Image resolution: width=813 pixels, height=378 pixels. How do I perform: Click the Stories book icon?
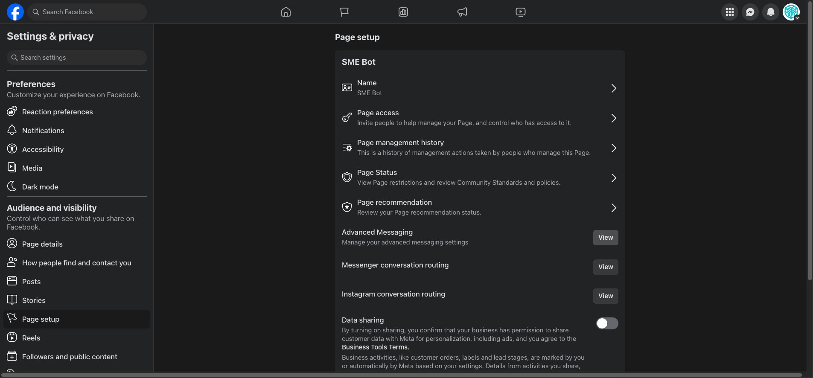[12, 300]
